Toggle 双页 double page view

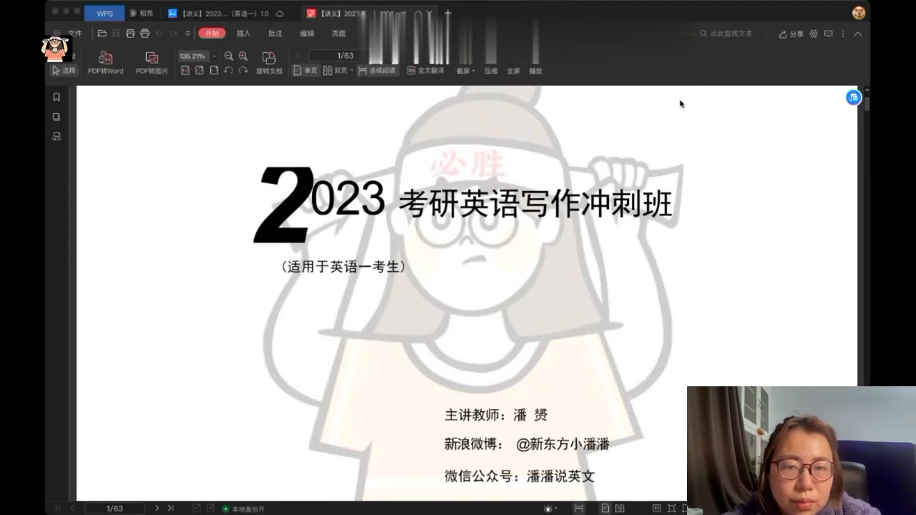[x=336, y=71]
